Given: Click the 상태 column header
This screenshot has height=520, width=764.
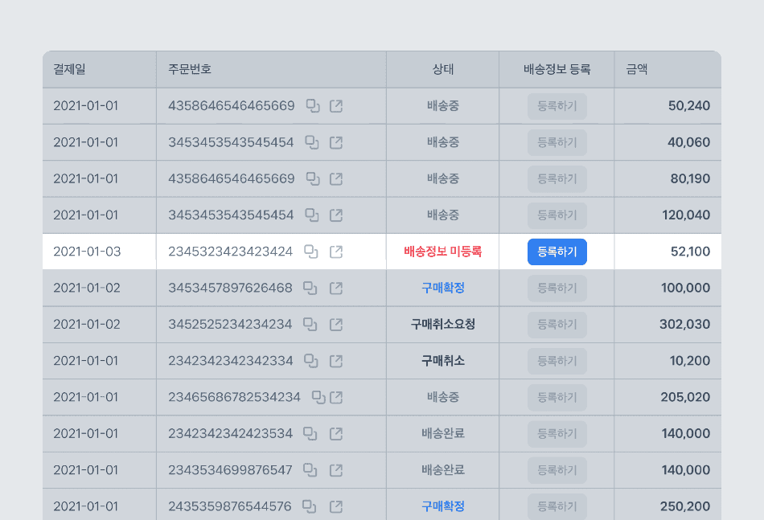Looking at the screenshot, I should click(x=443, y=69).
